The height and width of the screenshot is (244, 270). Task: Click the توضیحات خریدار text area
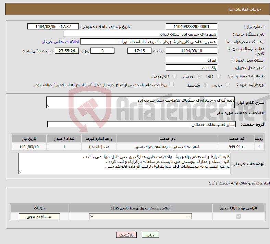124,164
